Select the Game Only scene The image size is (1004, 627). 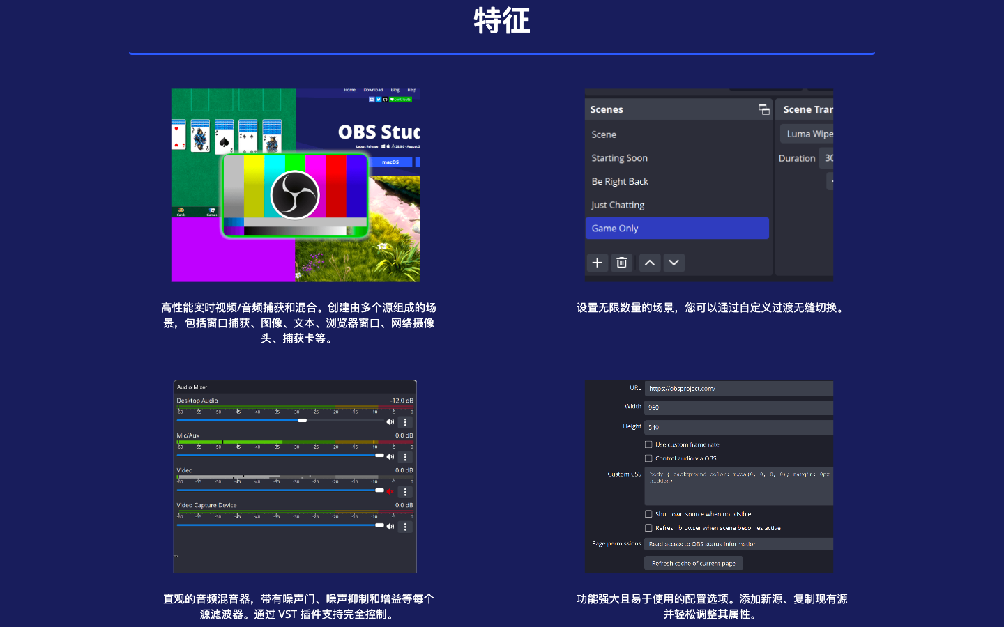[x=677, y=228]
